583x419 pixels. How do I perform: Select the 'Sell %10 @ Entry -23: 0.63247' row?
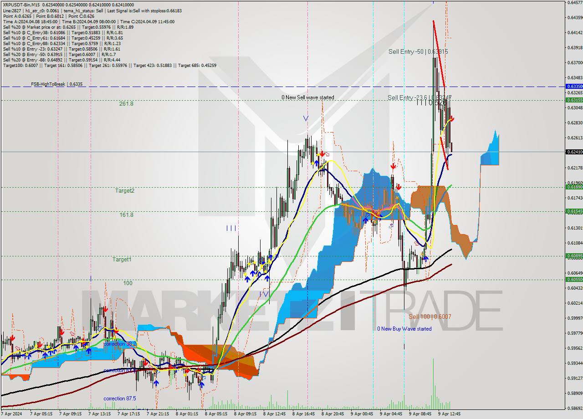point(61,49)
